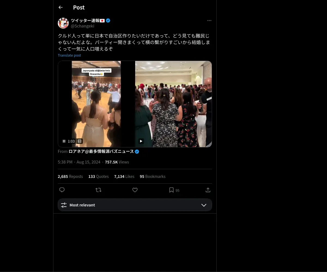Screen dimensions: 327x272
Task: Open the reply speech bubble icon
Action: click(62, 190)
